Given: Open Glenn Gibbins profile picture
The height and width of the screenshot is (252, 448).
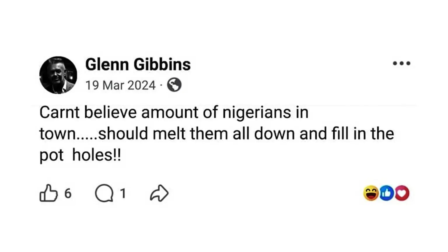Looking at the screenshot, I should coord(58,75).
